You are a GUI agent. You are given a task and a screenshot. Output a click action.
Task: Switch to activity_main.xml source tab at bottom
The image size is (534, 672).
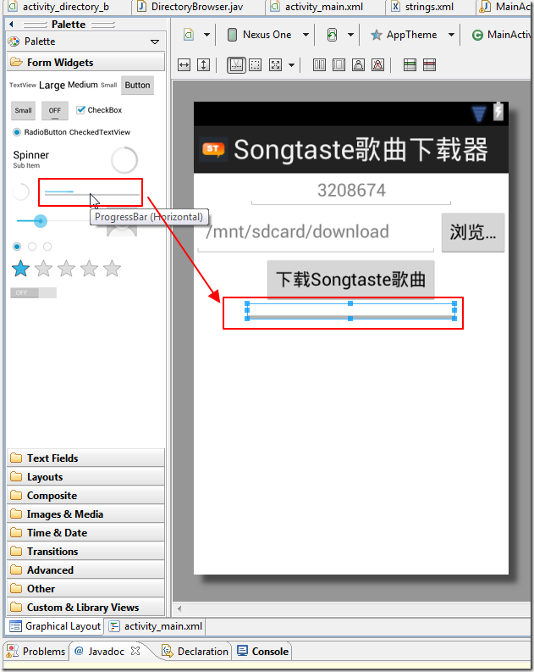point(157,626)
